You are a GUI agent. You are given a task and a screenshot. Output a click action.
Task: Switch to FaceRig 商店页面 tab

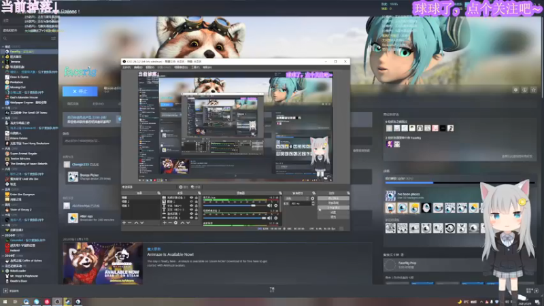[x=73, y=104]
